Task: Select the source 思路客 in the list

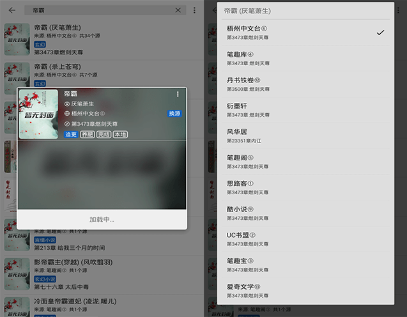Action: (x=306, y=188)
